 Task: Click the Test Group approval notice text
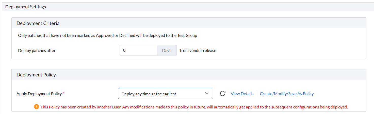coord(107,35)
